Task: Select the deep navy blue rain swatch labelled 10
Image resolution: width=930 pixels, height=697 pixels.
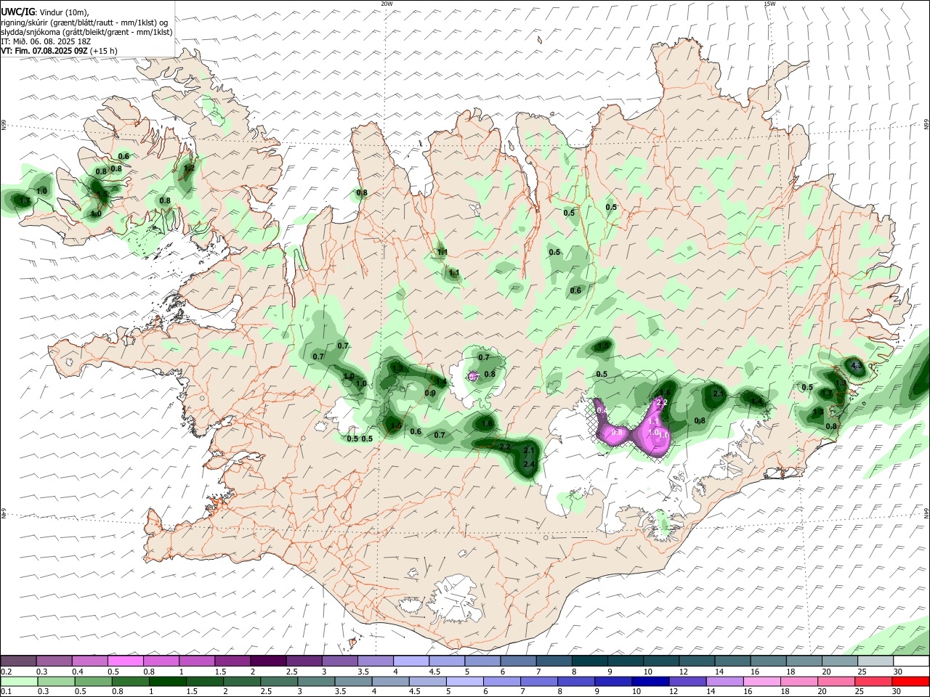Action: [x=650, y=682]
